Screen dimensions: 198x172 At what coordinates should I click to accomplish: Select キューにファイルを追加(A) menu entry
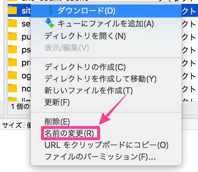(x=106, y=24)
